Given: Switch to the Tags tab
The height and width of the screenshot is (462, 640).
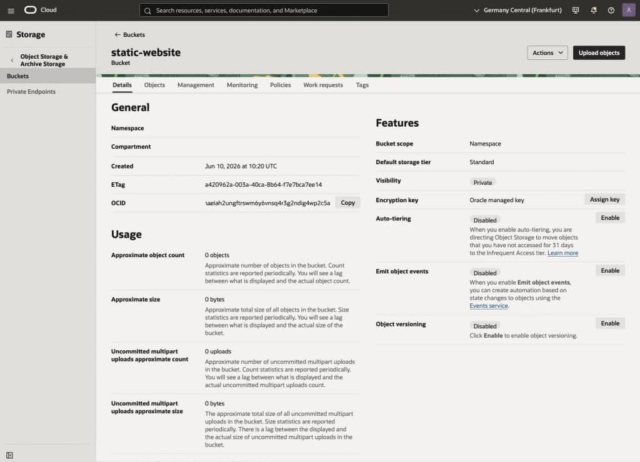Looking at the screenshot, I should point(362,85).
